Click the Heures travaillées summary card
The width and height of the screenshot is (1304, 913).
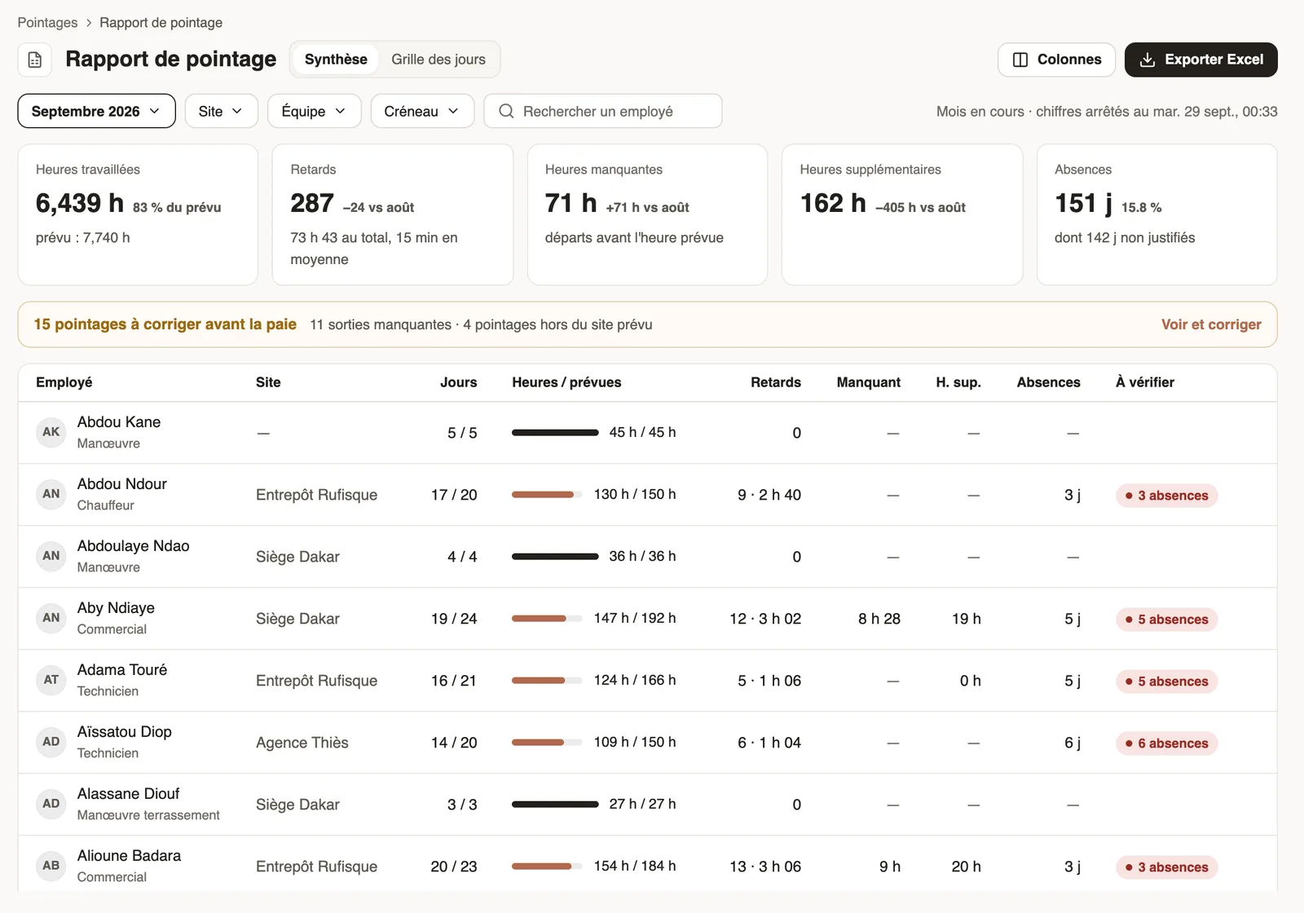(139, 214)
